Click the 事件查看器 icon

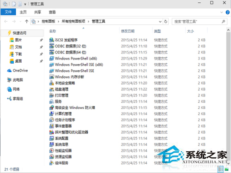[x=51, y=126]
